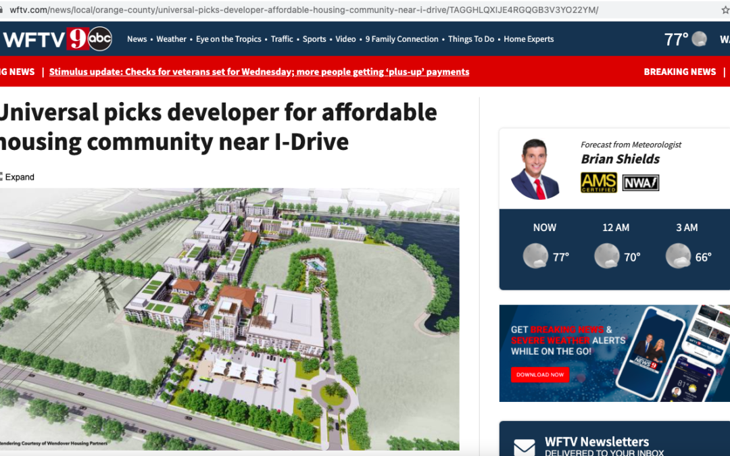The image size is (730, 456).
Task: Open the Weather menu
Action: point(171,39)
